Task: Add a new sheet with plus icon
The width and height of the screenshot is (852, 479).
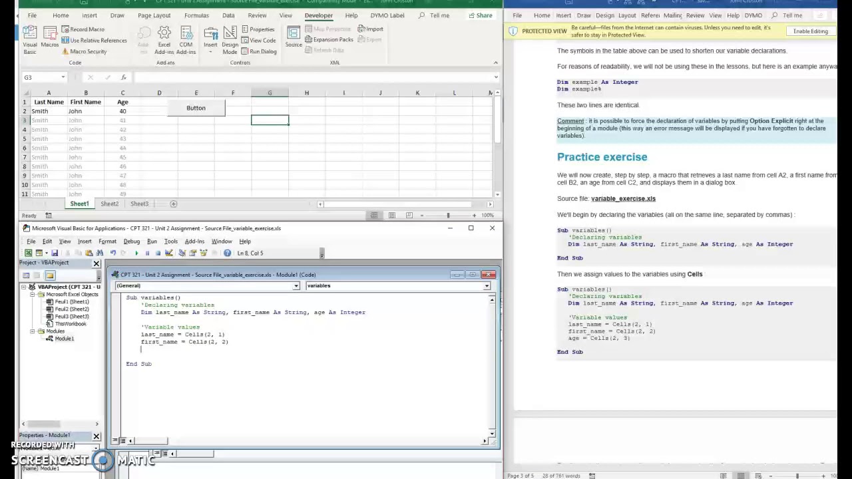Action: tap(173, 204)
